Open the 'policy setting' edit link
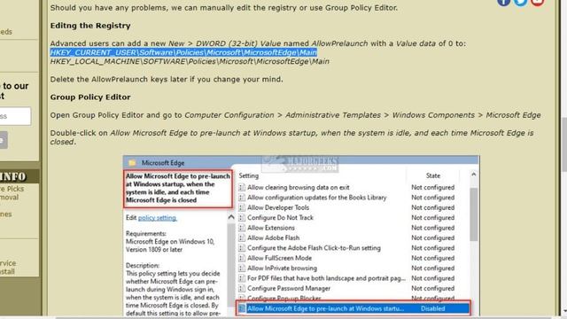 pyautogui.click(x=158, y=218)
